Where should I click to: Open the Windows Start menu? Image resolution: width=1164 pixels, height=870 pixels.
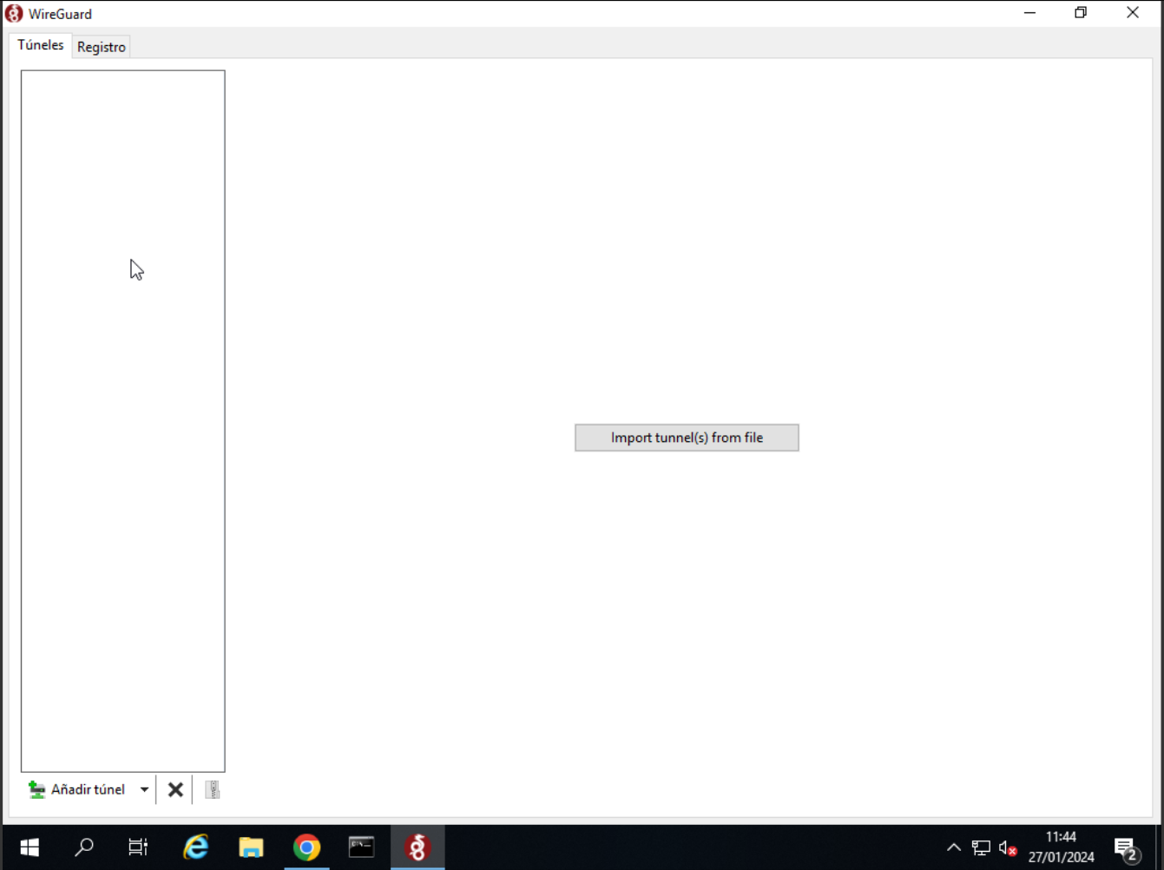[29, 847]
